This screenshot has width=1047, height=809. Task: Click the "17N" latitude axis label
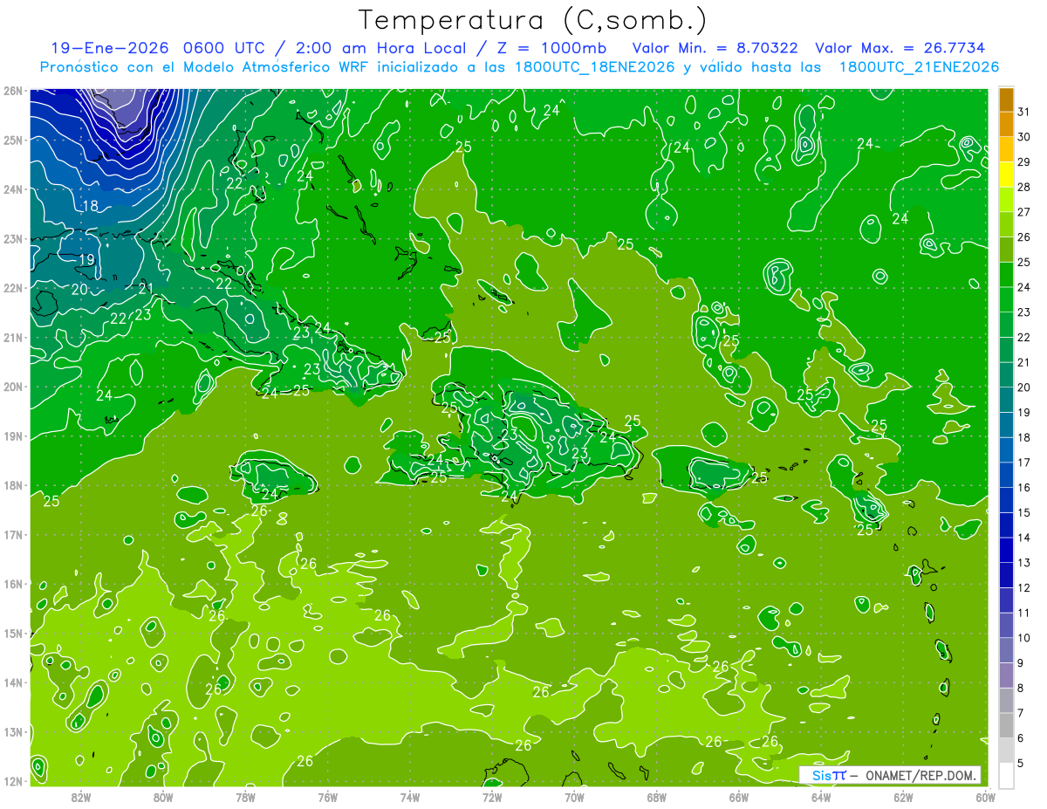[x=12, y=534]
